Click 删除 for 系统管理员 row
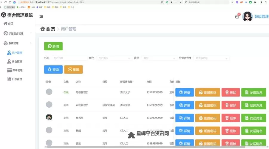Screen dimensions: 269x149 coord(231,105)
